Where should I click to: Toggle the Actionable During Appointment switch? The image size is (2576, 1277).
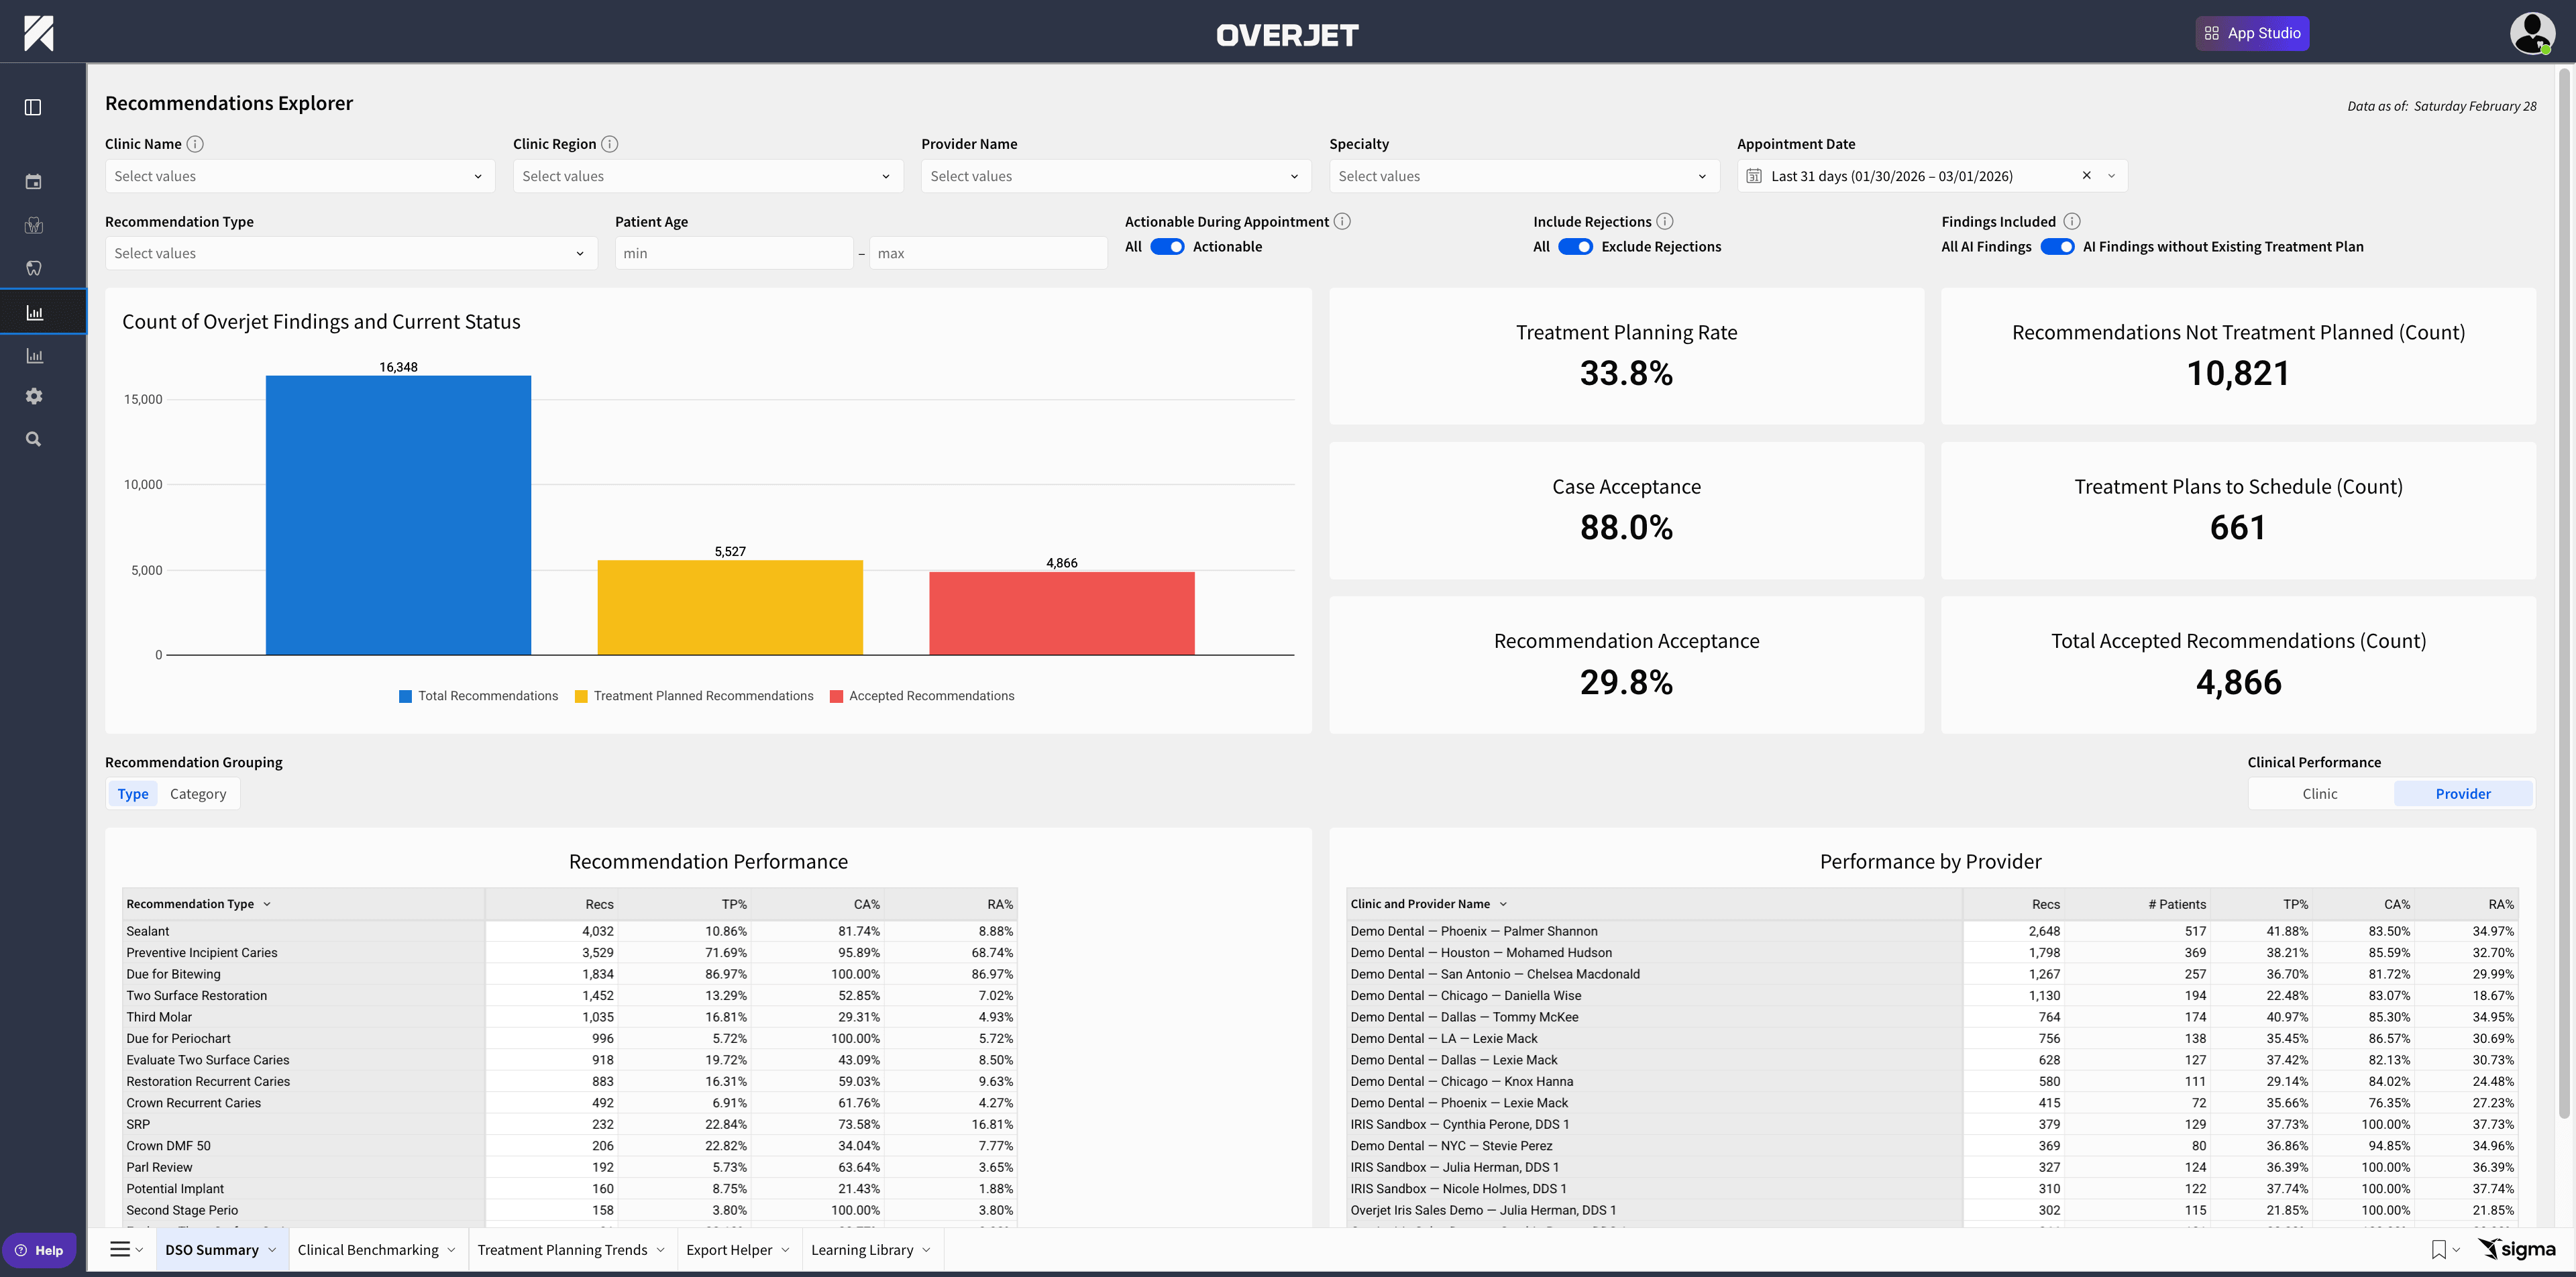tap(1166, 247)
